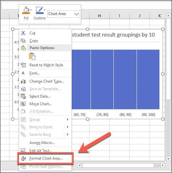172x173 pixels.
Task: Click the Select Data table icon
Action: point(23,96)
